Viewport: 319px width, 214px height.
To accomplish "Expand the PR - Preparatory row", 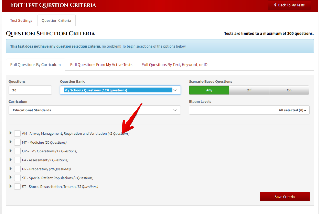I will 11,168.
